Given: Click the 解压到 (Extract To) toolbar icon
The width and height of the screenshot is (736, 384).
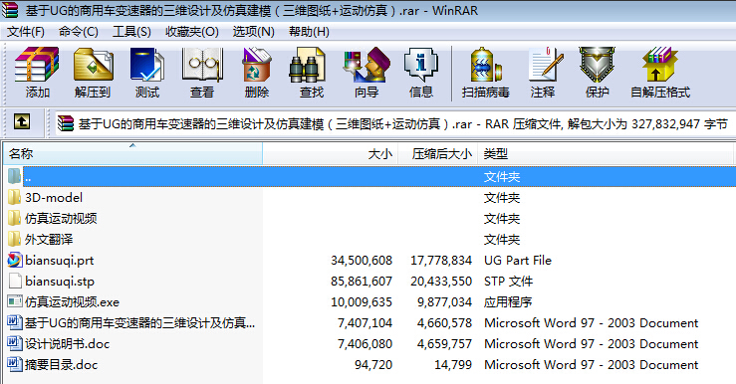Looking at the screenshot, I should pos(93,66).
